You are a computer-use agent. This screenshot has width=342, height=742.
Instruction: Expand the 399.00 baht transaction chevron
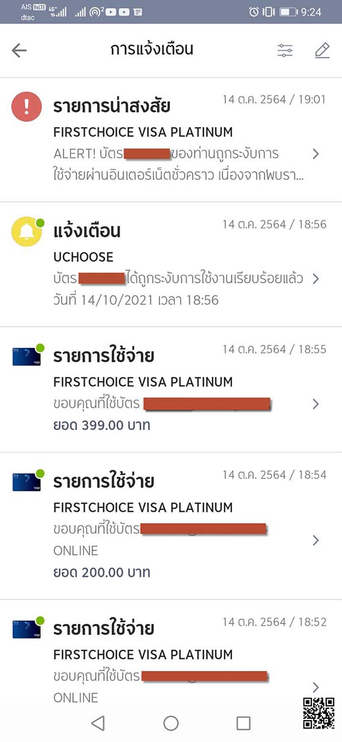[316, 404]
